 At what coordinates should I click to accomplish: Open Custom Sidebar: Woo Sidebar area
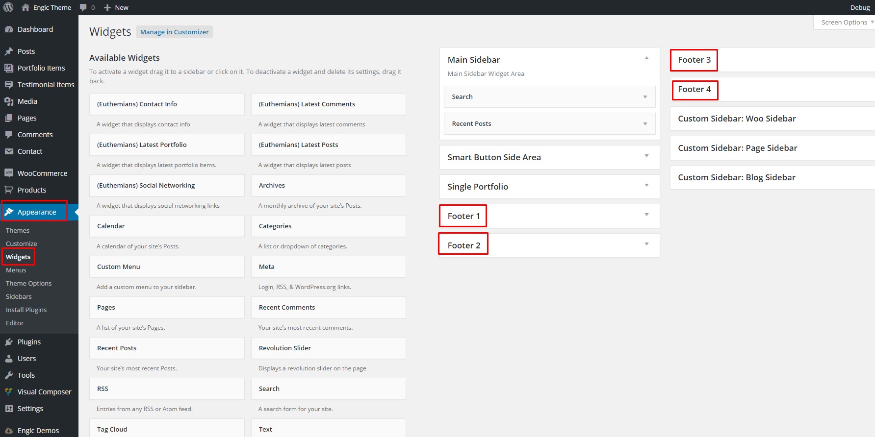tap(772, 119)
